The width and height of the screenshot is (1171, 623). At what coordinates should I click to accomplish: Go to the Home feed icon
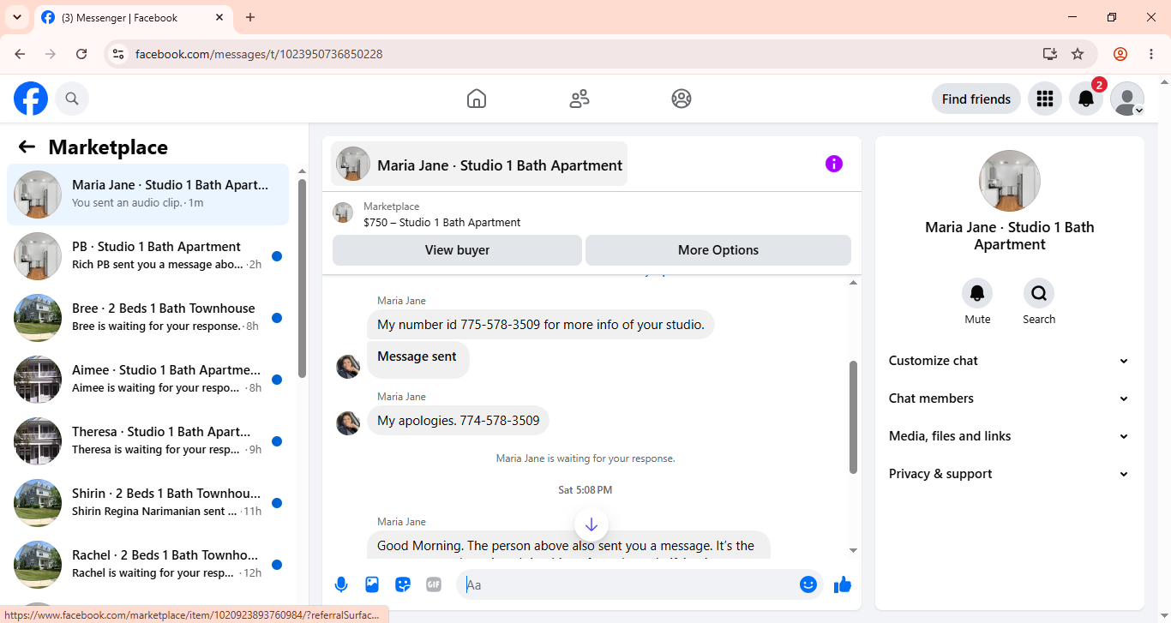(477, 99)
